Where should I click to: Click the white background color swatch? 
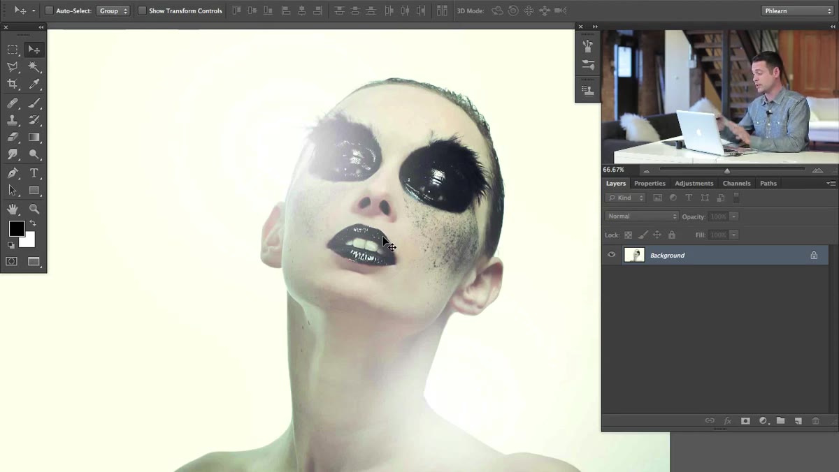pyautogui.click(x=29, y=242)
